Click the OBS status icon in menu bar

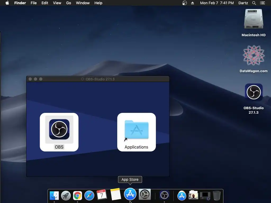click(x=184, y=3)
